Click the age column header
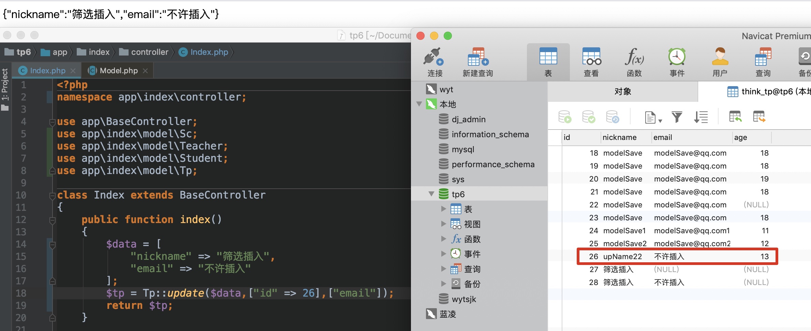811x331 pixels. click(752, 137)
